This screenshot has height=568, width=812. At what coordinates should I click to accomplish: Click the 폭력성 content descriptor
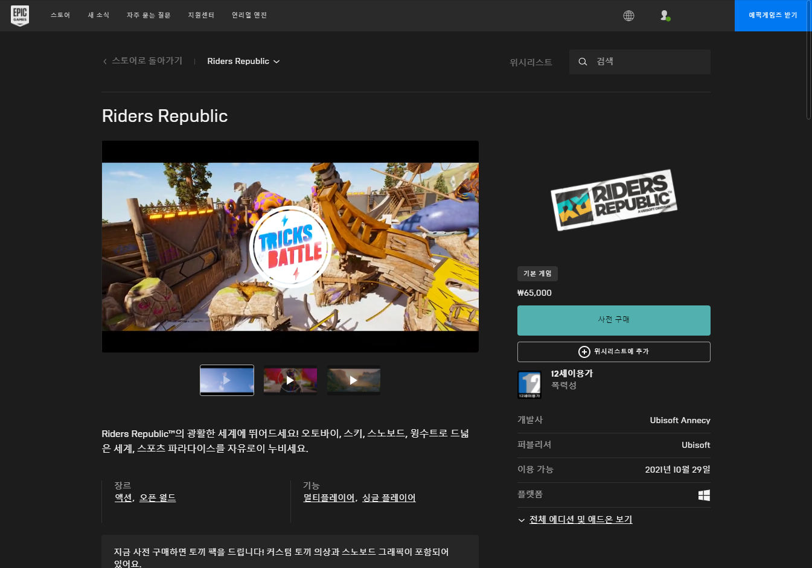click(564, 386)
